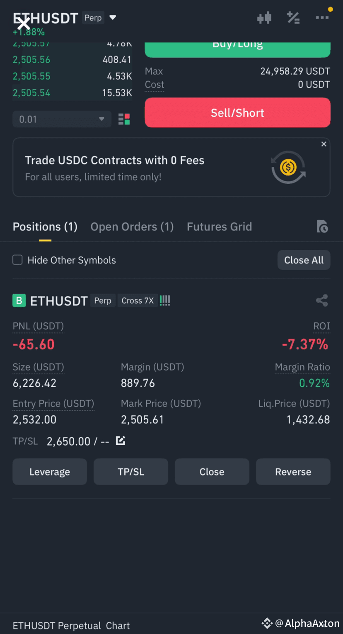Tap the Close All button
The width and height of the screenshot is (343, 634).
tap(304, 260)
